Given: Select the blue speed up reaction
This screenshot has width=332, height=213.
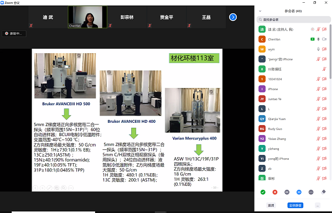Looking at the screenshot, I should point(299,192).
